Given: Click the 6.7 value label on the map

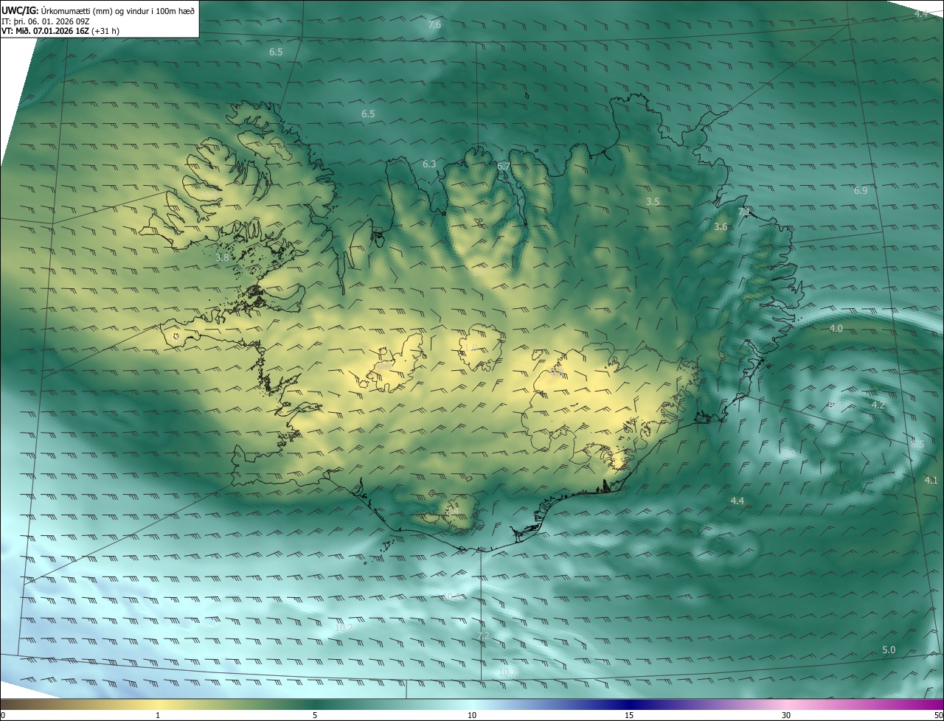Looking at the screenshot, I should pos(504,167).
